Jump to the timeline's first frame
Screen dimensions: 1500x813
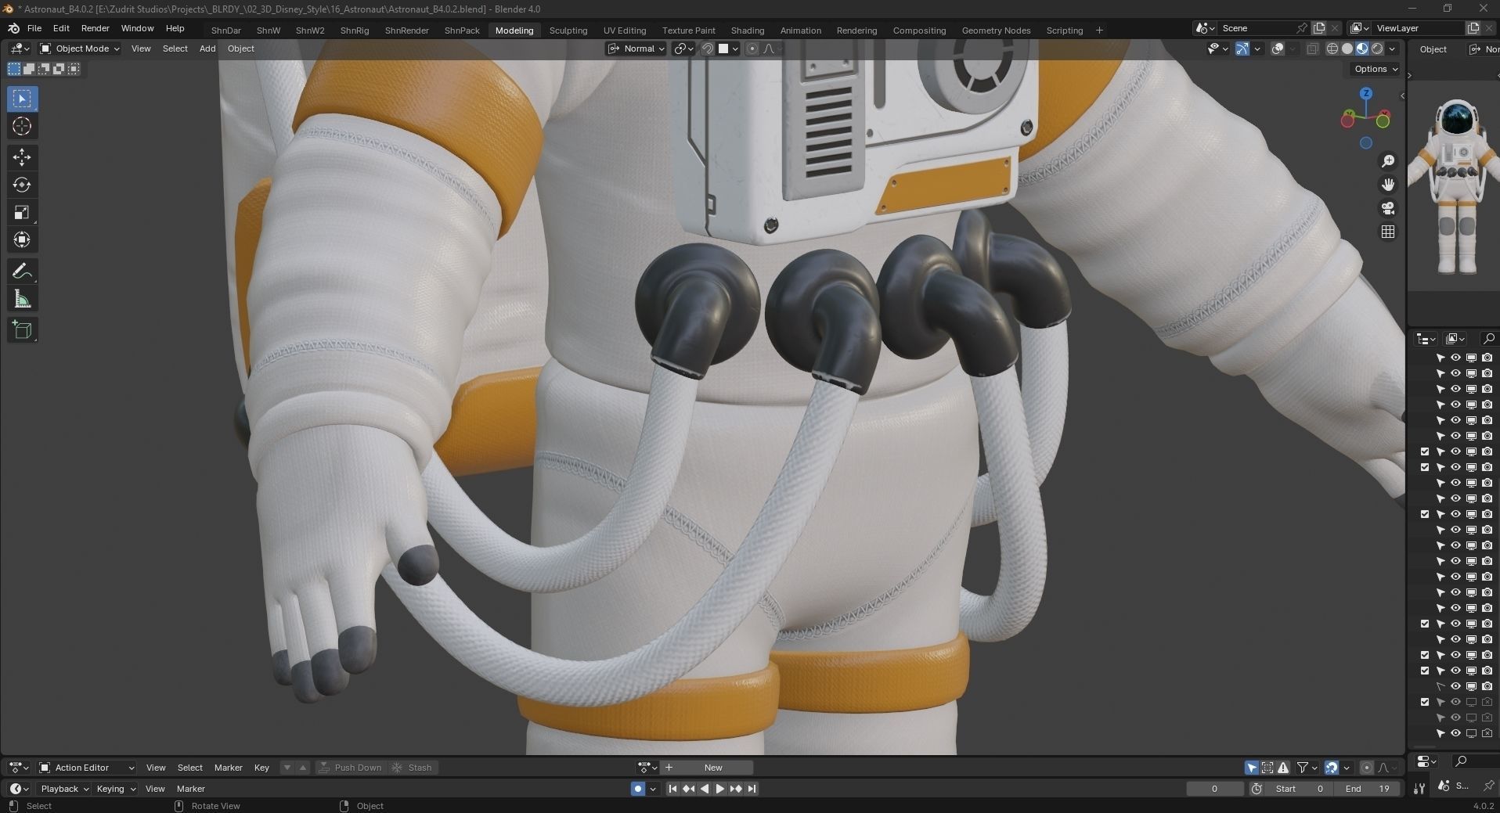tap(672, 789)
